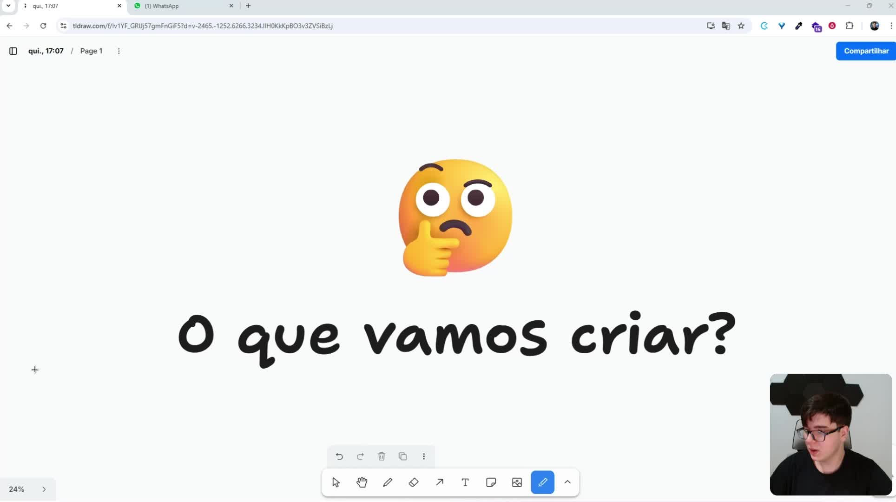This screenshot has width=896, height=502.
Task: Open the Note sticky tool
Action: click(491, 482)
